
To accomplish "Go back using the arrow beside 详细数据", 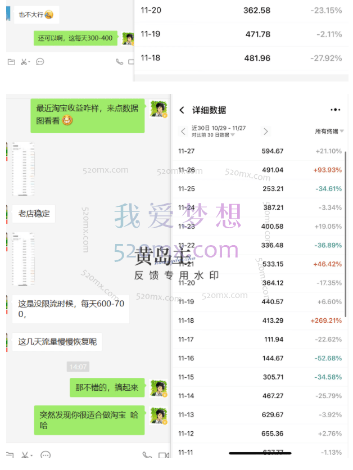I will (182, 110).
